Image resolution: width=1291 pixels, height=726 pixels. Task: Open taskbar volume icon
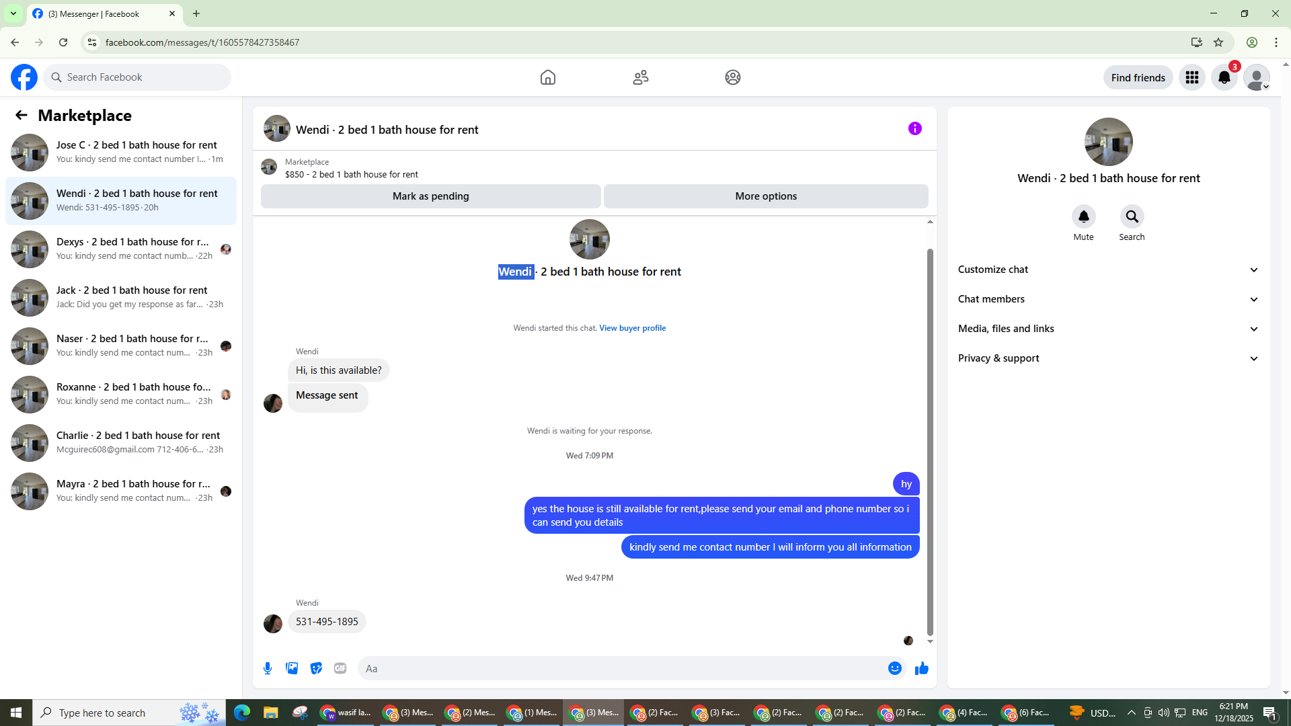click(x=1163, y=713)
